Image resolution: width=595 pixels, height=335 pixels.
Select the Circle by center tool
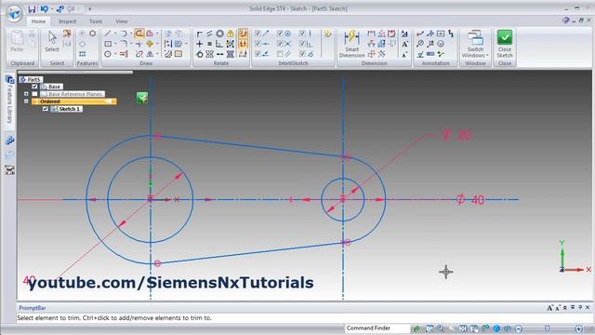(x=108, y=54)
